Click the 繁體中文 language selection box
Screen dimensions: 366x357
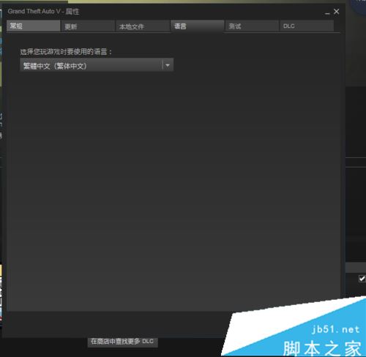[x=97, y=65]
